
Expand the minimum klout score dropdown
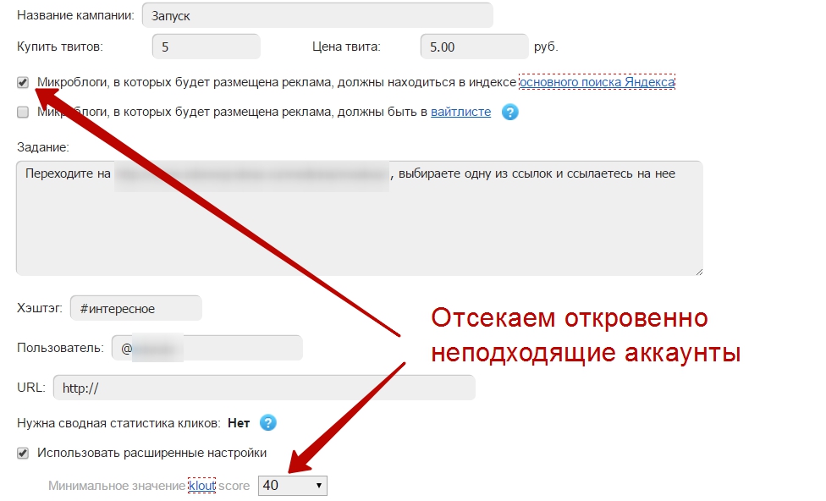(292, 486)
